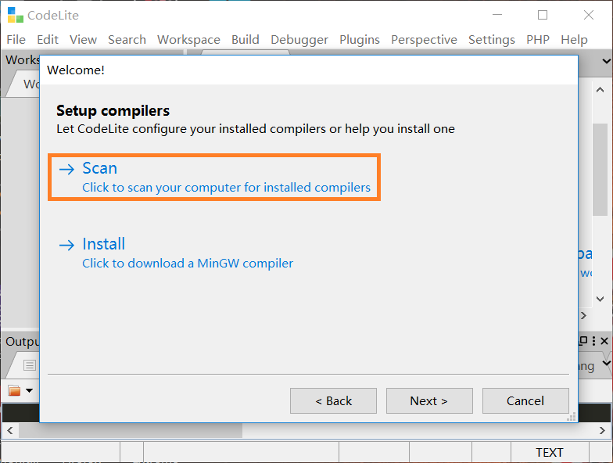The height and width of the screenshot is (463, 613).
Task: Click the Install arrow icon
Action: point(66,245)
